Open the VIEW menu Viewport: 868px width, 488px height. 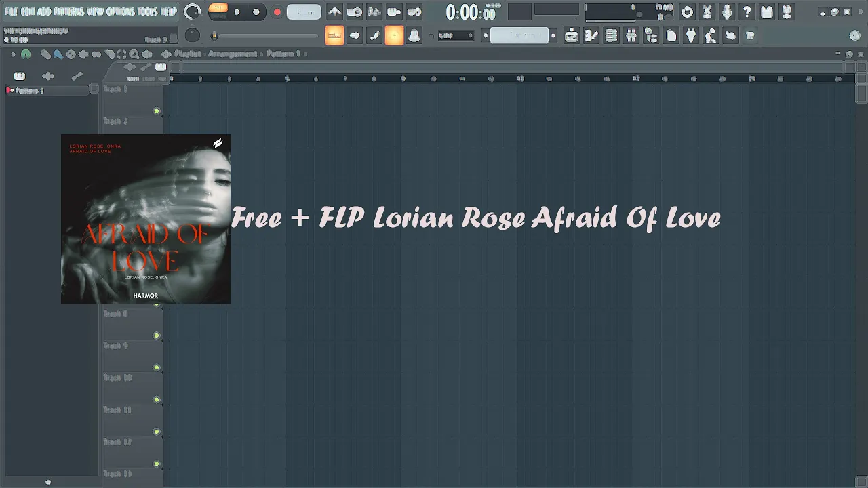96,12
